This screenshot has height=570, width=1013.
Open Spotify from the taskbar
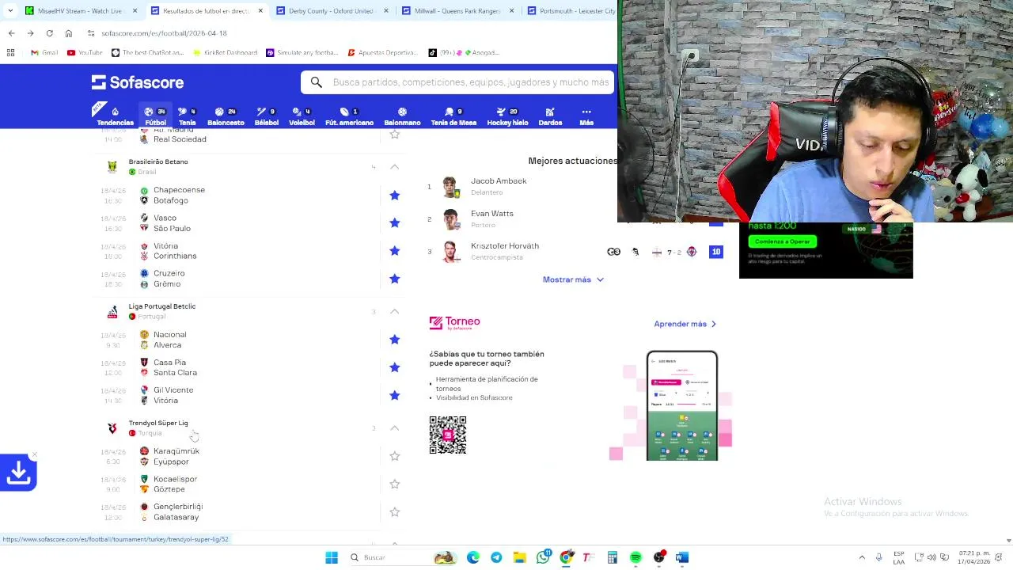[635, 557]
